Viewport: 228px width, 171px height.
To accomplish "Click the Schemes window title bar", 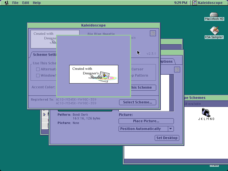I will pos(206,98).
